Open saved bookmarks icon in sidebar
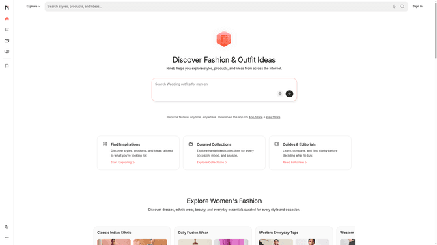The height and width of the screenshot is (245, 437). (7, 66)
